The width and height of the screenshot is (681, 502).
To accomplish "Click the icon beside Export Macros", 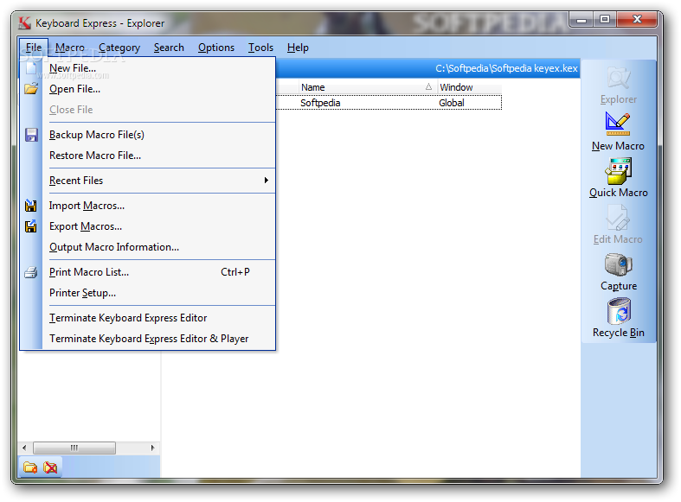I will [31, 226].
